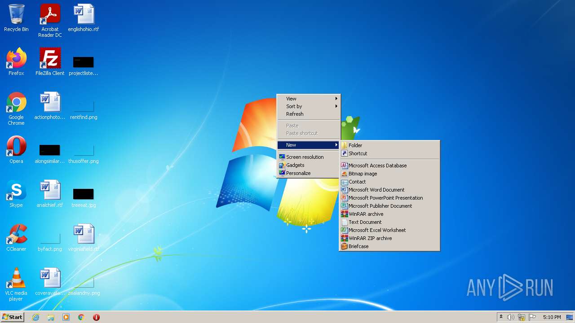The height and width of the screenshot is (323, 575).
Task: Click the Show desktop button
Action: coord(570,317)
